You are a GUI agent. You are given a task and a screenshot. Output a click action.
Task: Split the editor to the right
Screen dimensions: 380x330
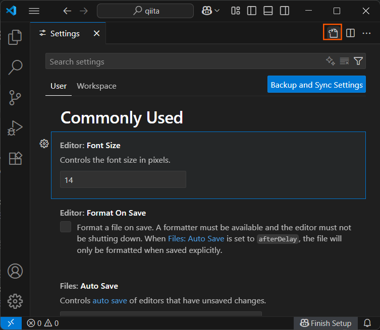(x=350, y=33)
